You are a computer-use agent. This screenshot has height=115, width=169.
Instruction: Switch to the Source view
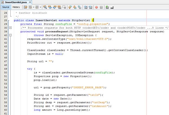coord(6,7)
